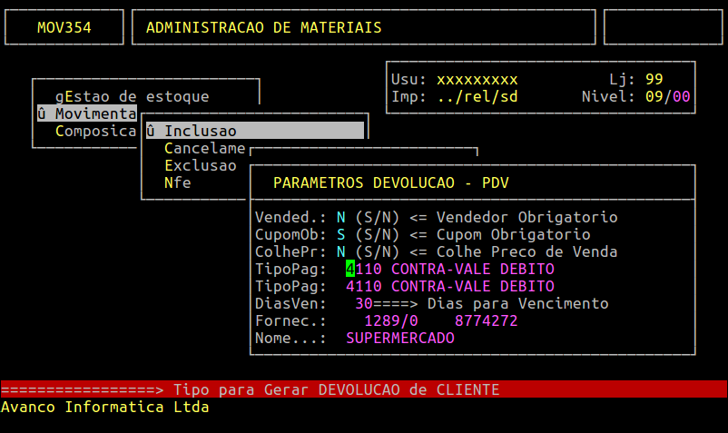Click the Nome field showing SUPERMERCADO
This screenshot has height=433, width=728.
coord(400,338)
